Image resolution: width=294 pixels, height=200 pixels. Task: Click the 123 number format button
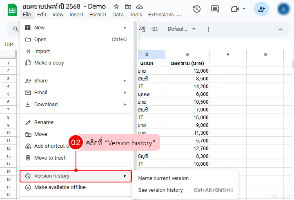click(154, 29)
